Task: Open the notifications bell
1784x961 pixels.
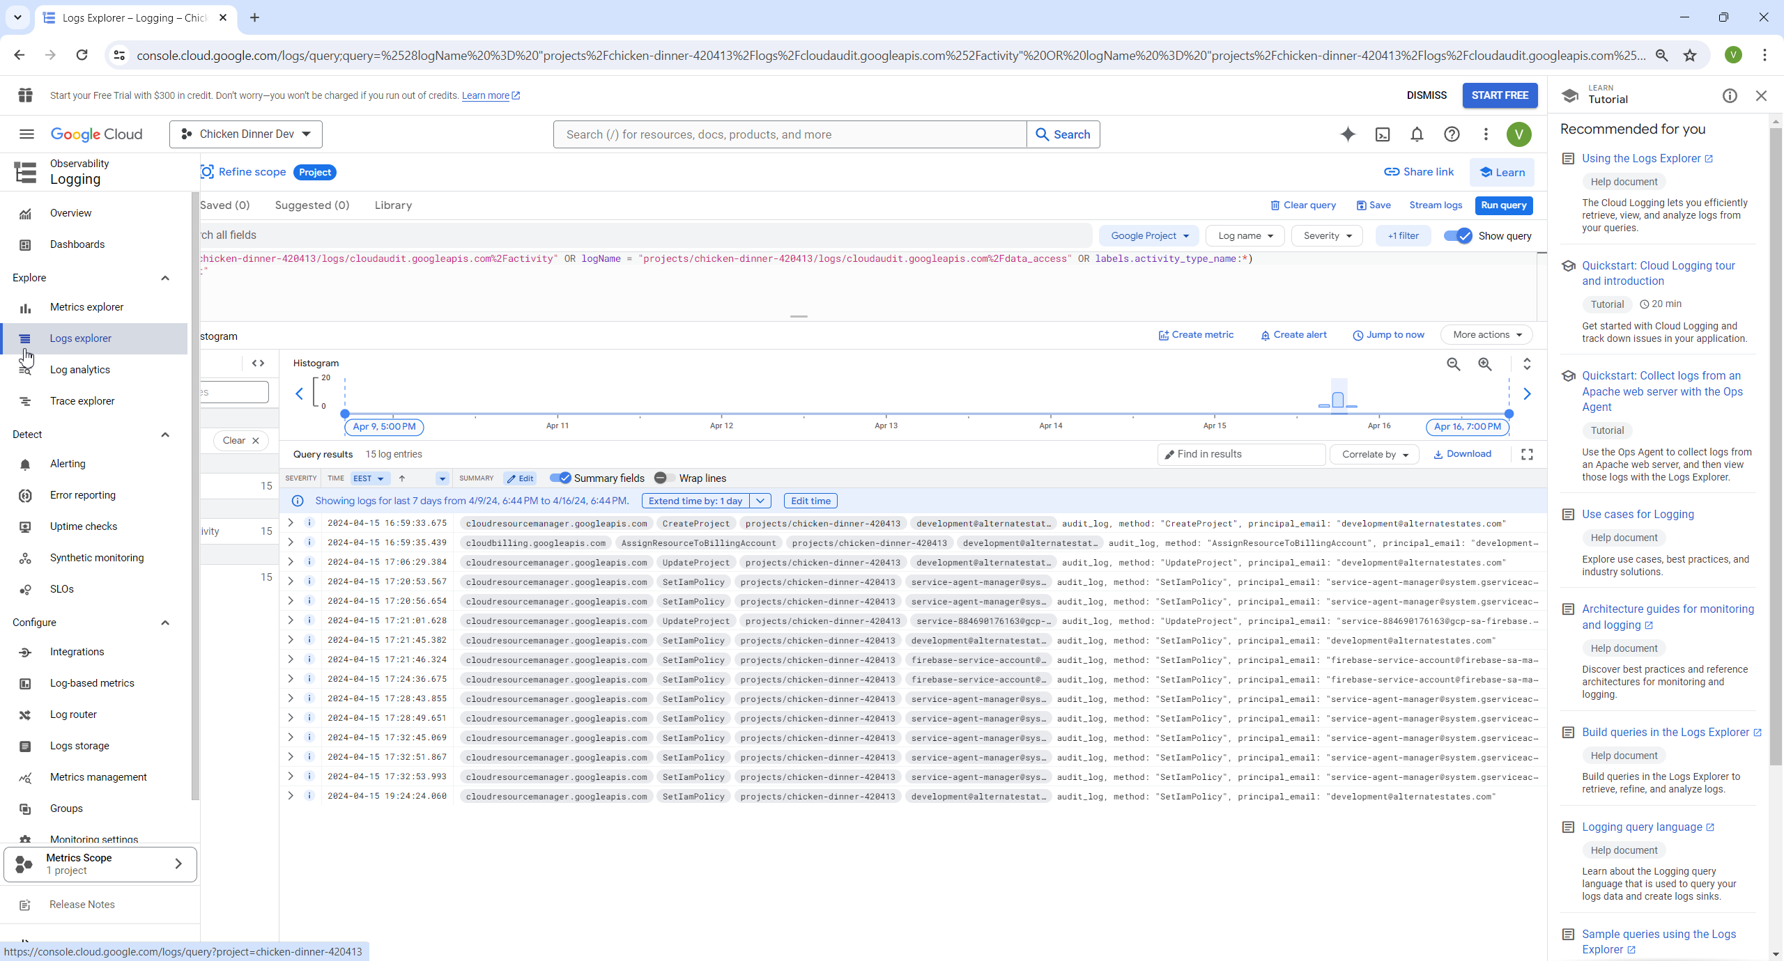Action: [x=1417, y=134]
